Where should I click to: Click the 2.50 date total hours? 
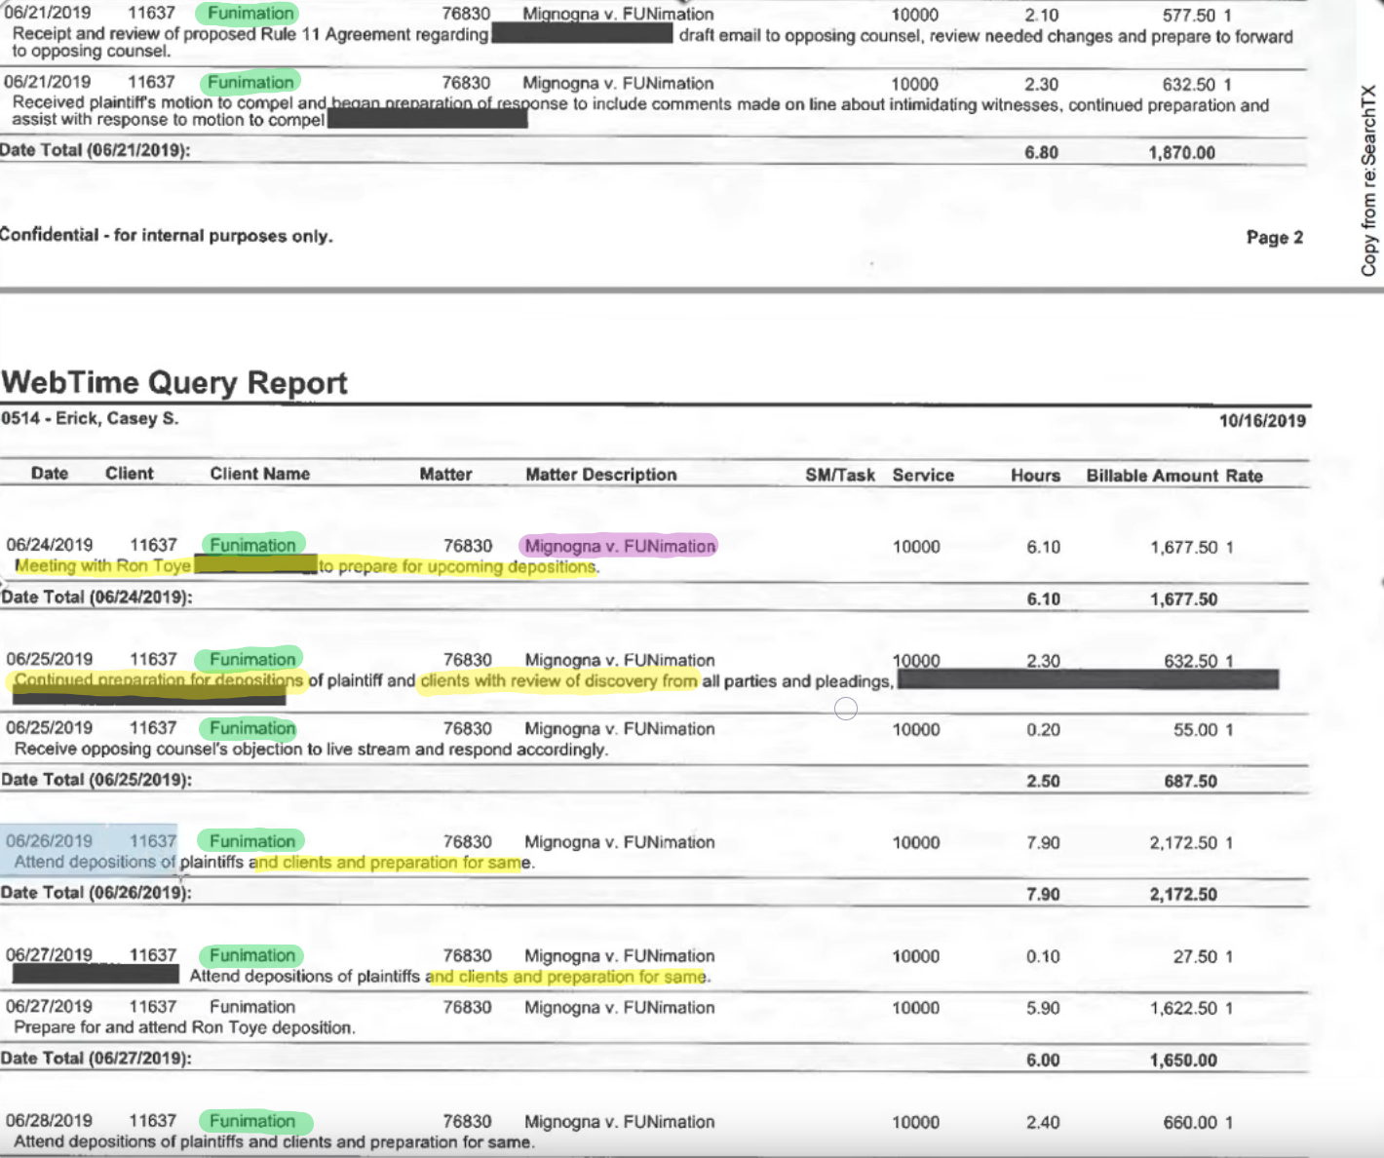pyautogui.click(x=1043, y=781)
